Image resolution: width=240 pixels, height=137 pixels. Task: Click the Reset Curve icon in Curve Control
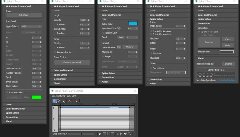76,101
